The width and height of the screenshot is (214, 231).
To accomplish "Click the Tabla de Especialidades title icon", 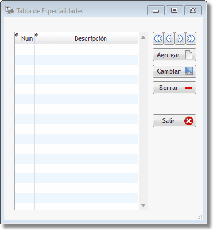I will coord(10,10).
